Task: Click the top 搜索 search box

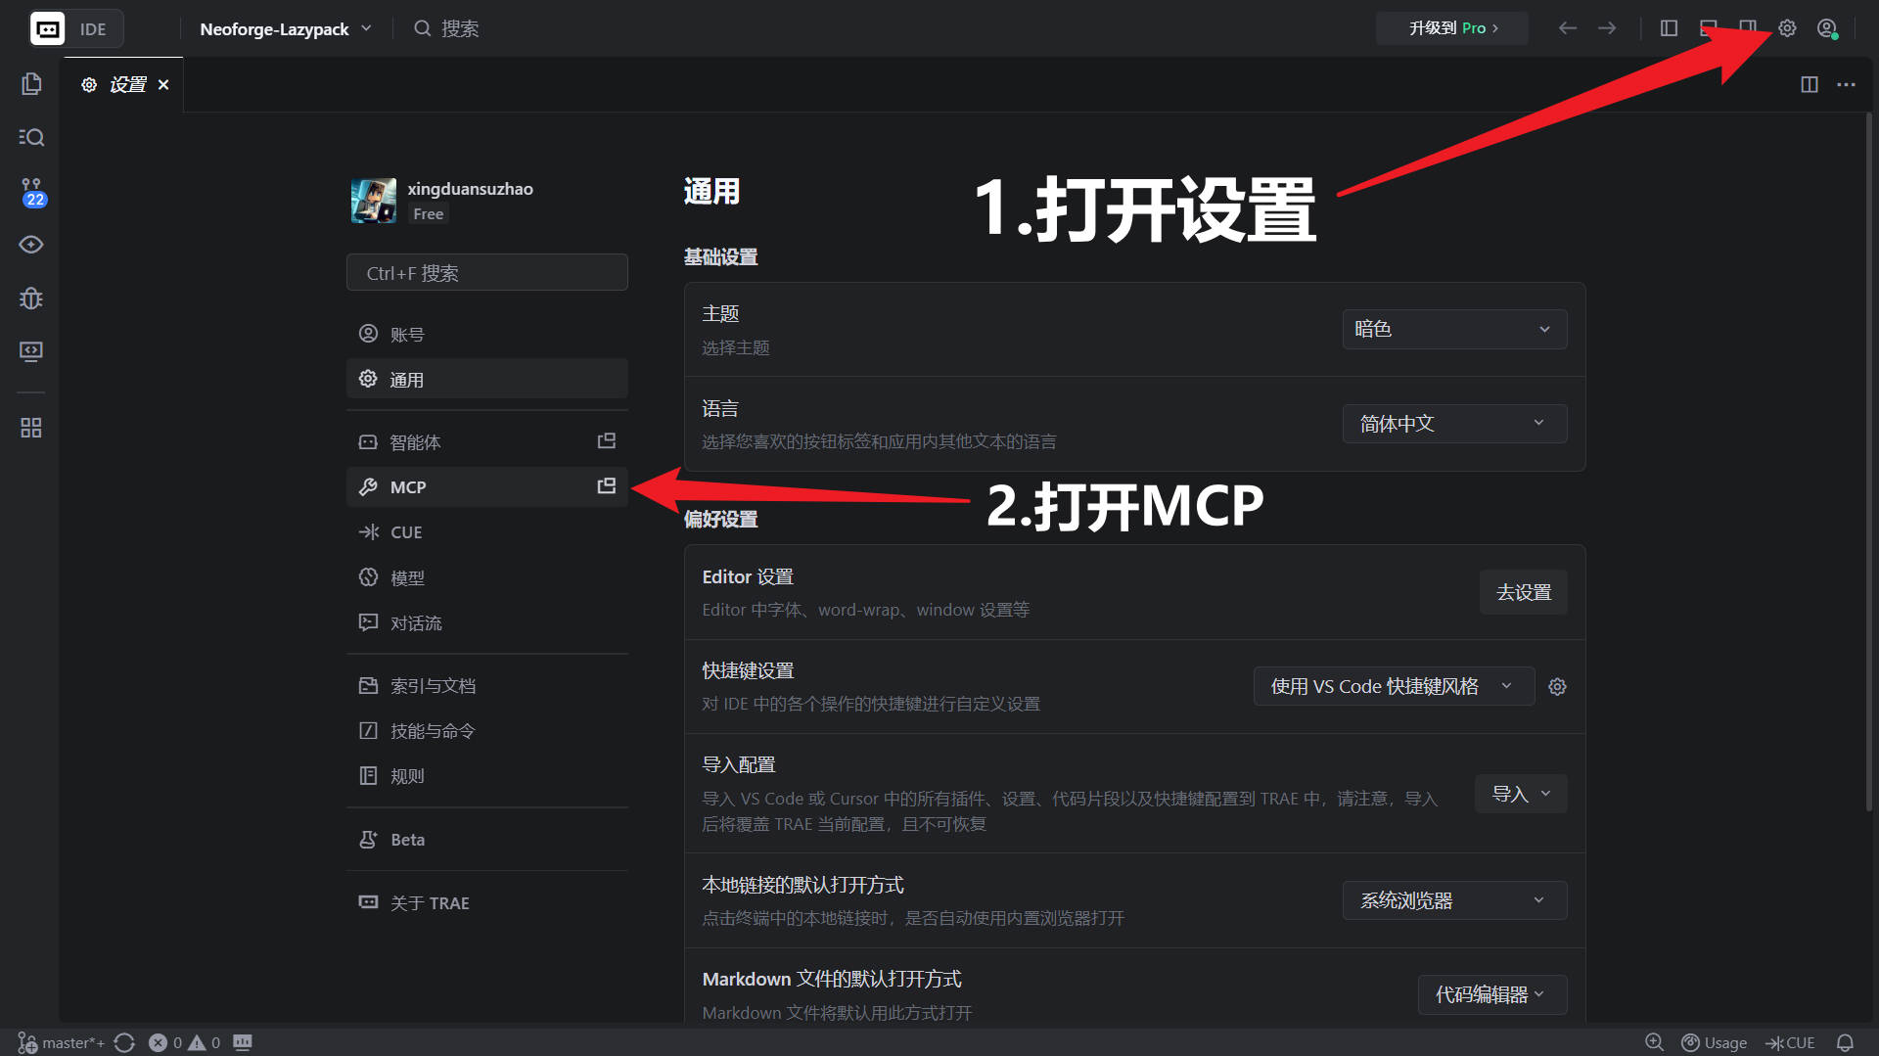Action: click(x=446, y=28)
